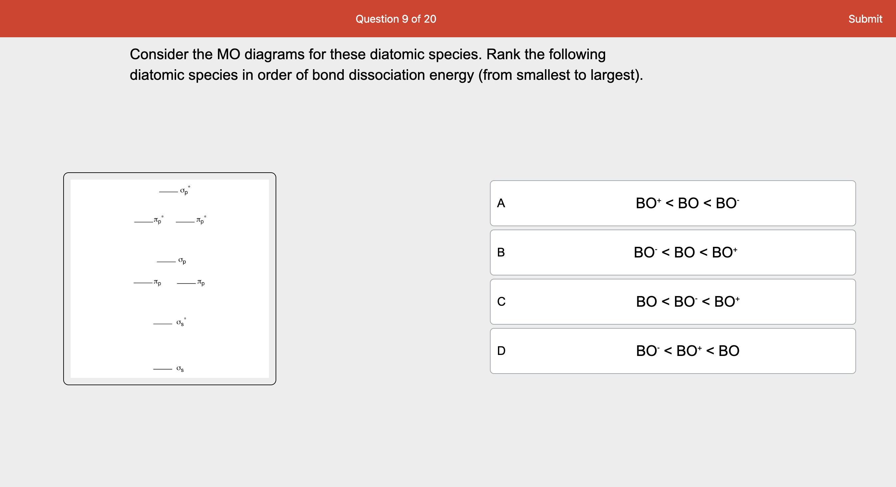Select answer option D (BO⁻ < BO⁺ < BO)
Screen dimensions: 896x487
[673, 351]
